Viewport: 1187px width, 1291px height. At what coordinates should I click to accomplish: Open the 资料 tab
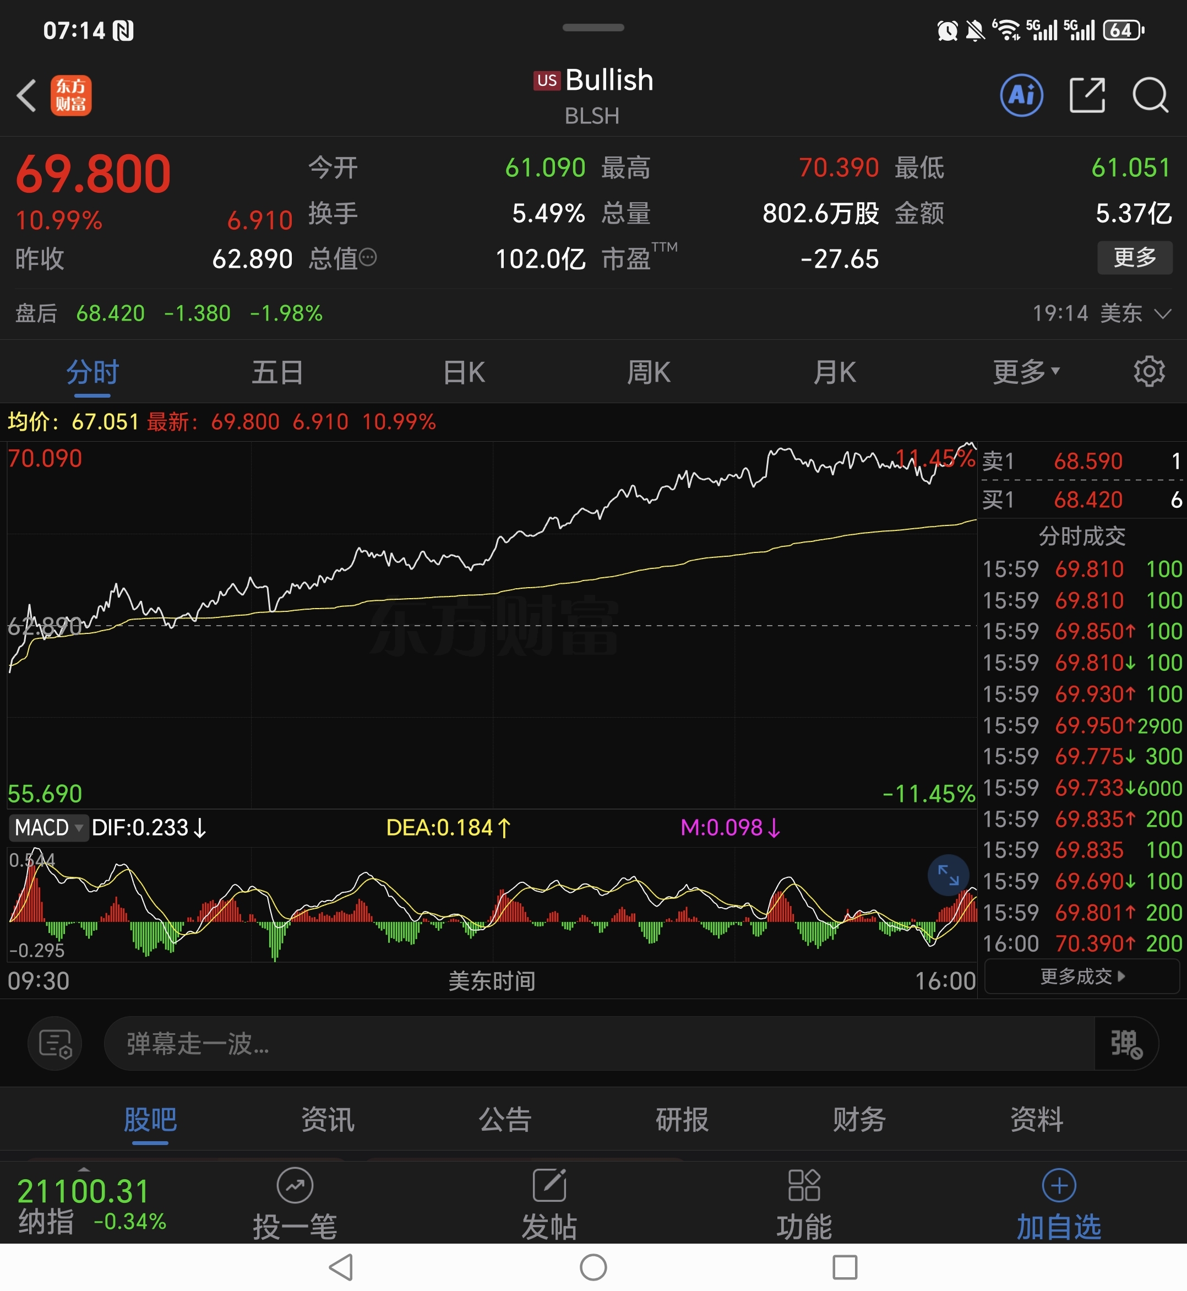coord(1037,1119)
